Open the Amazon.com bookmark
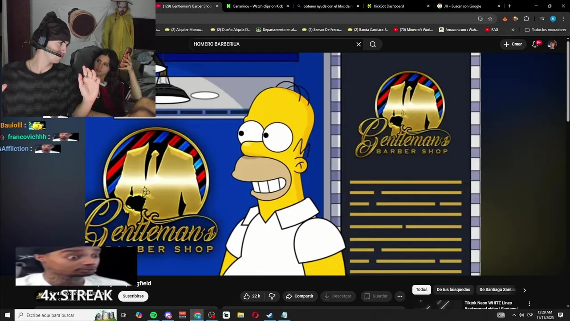This screenshot has width=570, height=321. click(459, 30)
